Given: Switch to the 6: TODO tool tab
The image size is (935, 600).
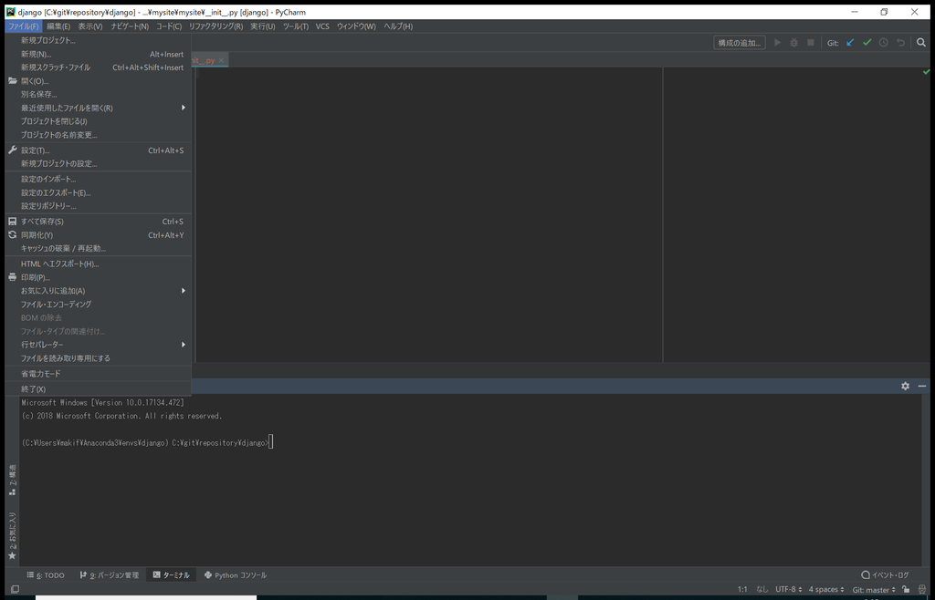Looking at the screenshot, I should tap(46, 575).
